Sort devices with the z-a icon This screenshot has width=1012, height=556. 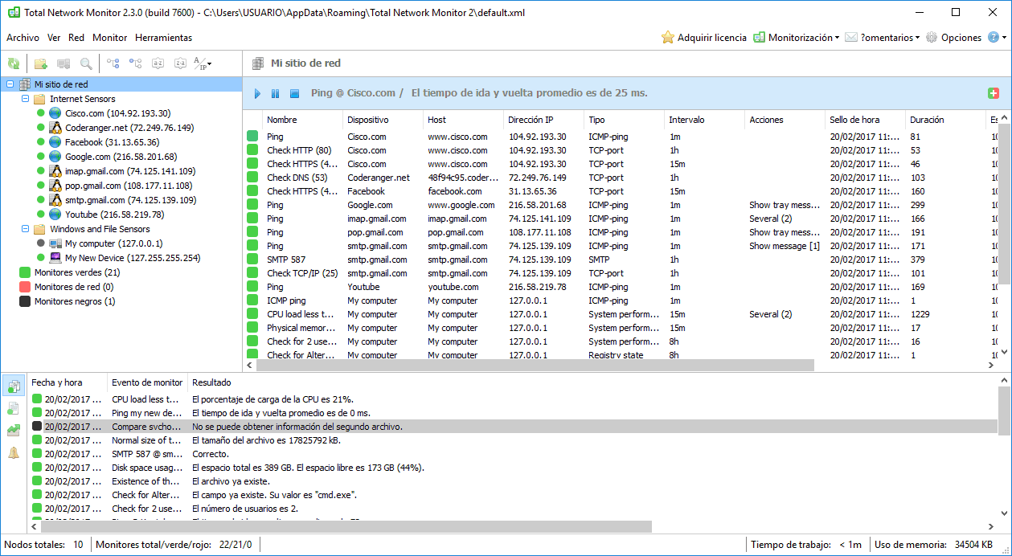(181, 63)
